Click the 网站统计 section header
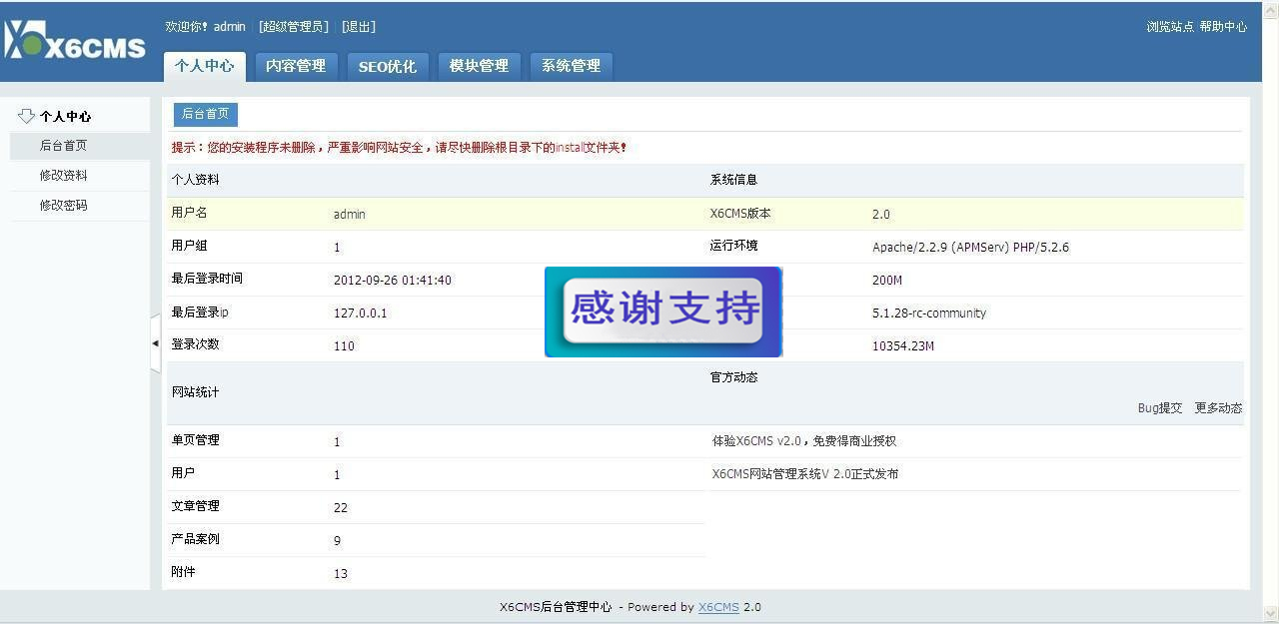The height and width of the screenshot is (624, 1279). pos(195,392)
